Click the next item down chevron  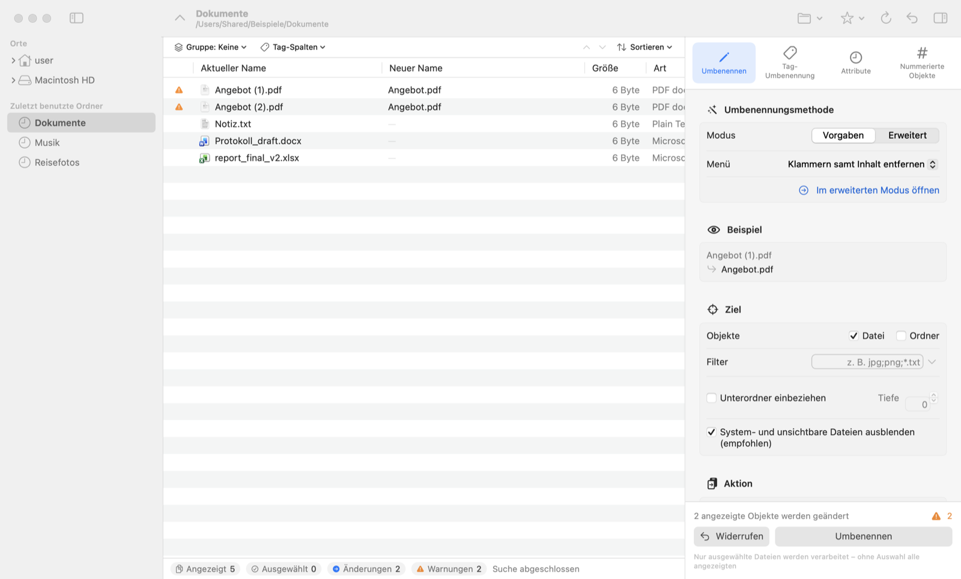pos(602,47)
